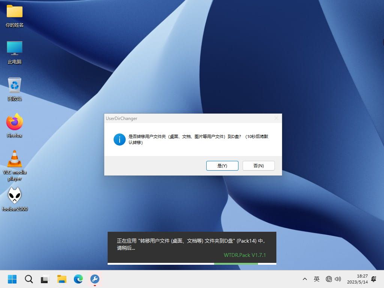This screenshot has width=384, height=288.
Task: Open the 回收站 recycle bin icon
Action: [15, 88]
